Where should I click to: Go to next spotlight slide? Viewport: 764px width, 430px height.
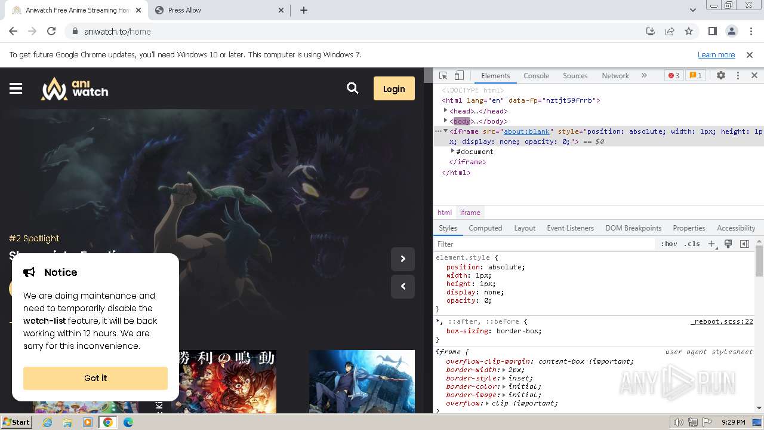click(x=403, y=259)
